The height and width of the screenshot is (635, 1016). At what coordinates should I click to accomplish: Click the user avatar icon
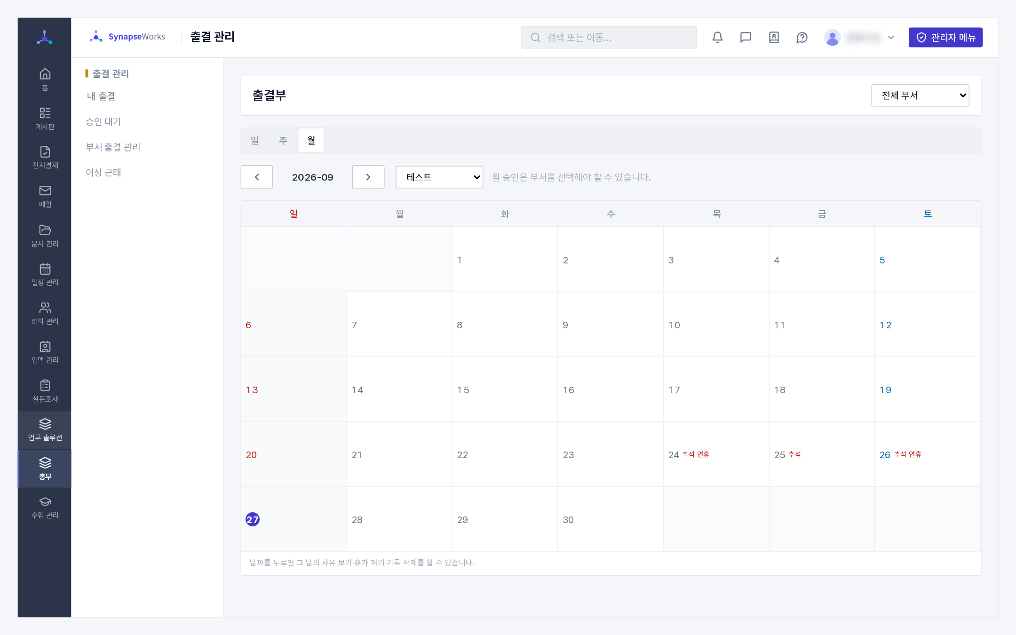pyautogui.click(x=833, y=38)
